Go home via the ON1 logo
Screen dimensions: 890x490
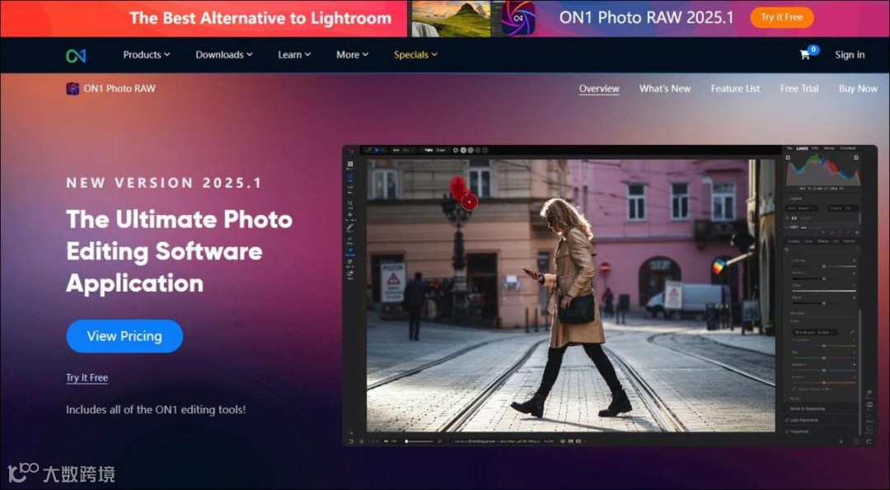(x=76, y=55)
